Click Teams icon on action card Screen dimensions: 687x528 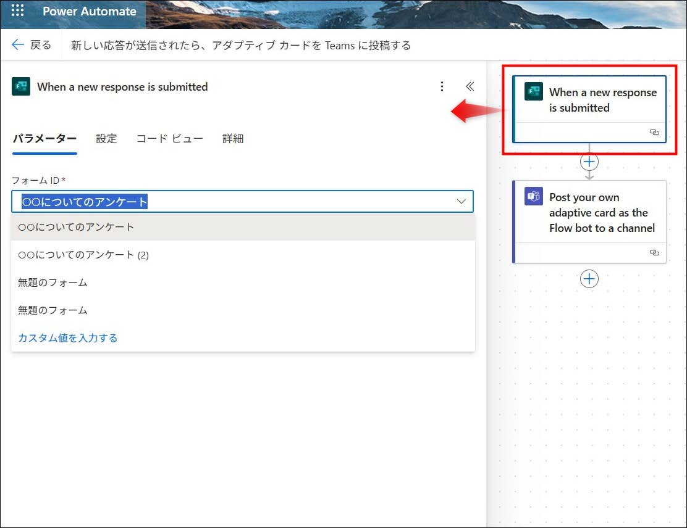click(533, 196)
